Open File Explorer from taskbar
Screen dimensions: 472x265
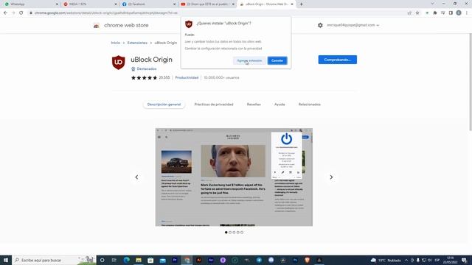pyautogui.click(x=139, y=260)
